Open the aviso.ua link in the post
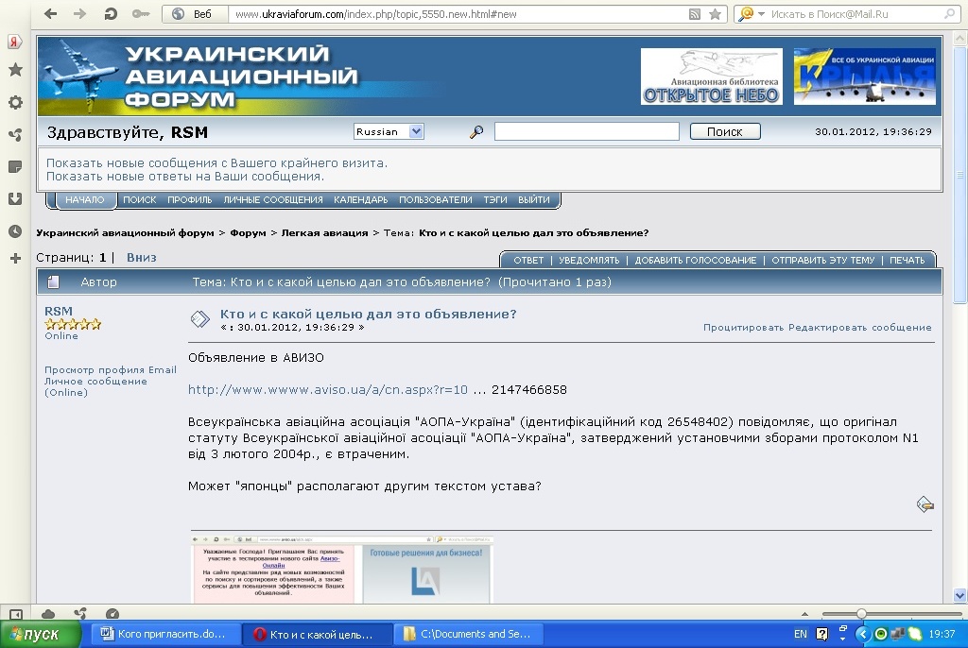This screenshot has height=648, width=968. click(x=327, y=389)
